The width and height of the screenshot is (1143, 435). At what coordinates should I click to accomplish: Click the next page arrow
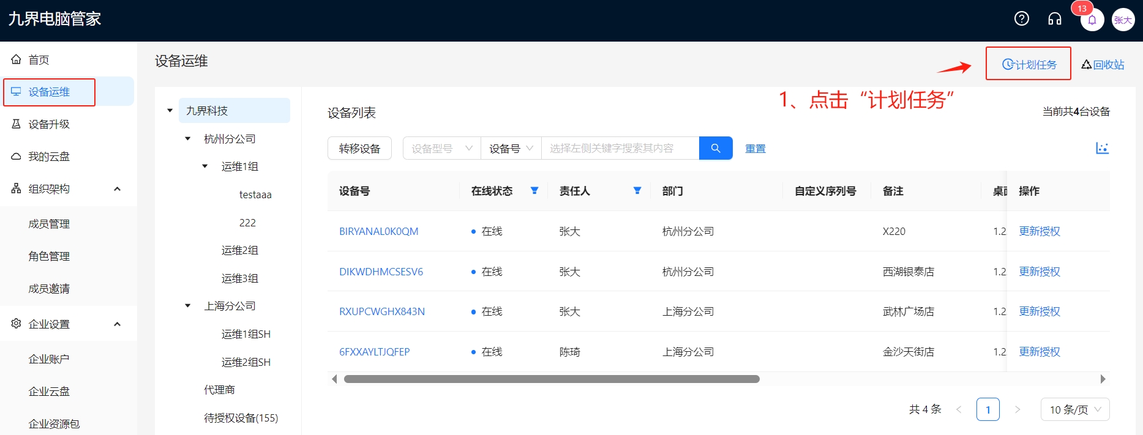(1017, 409)
